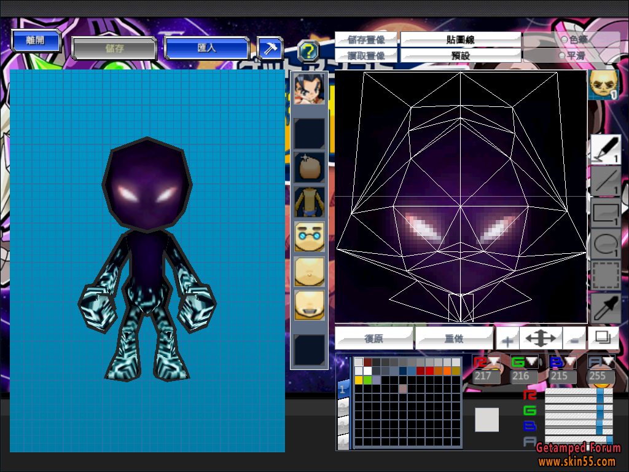Select the dashed marquee selection tool

click(606, 276)
